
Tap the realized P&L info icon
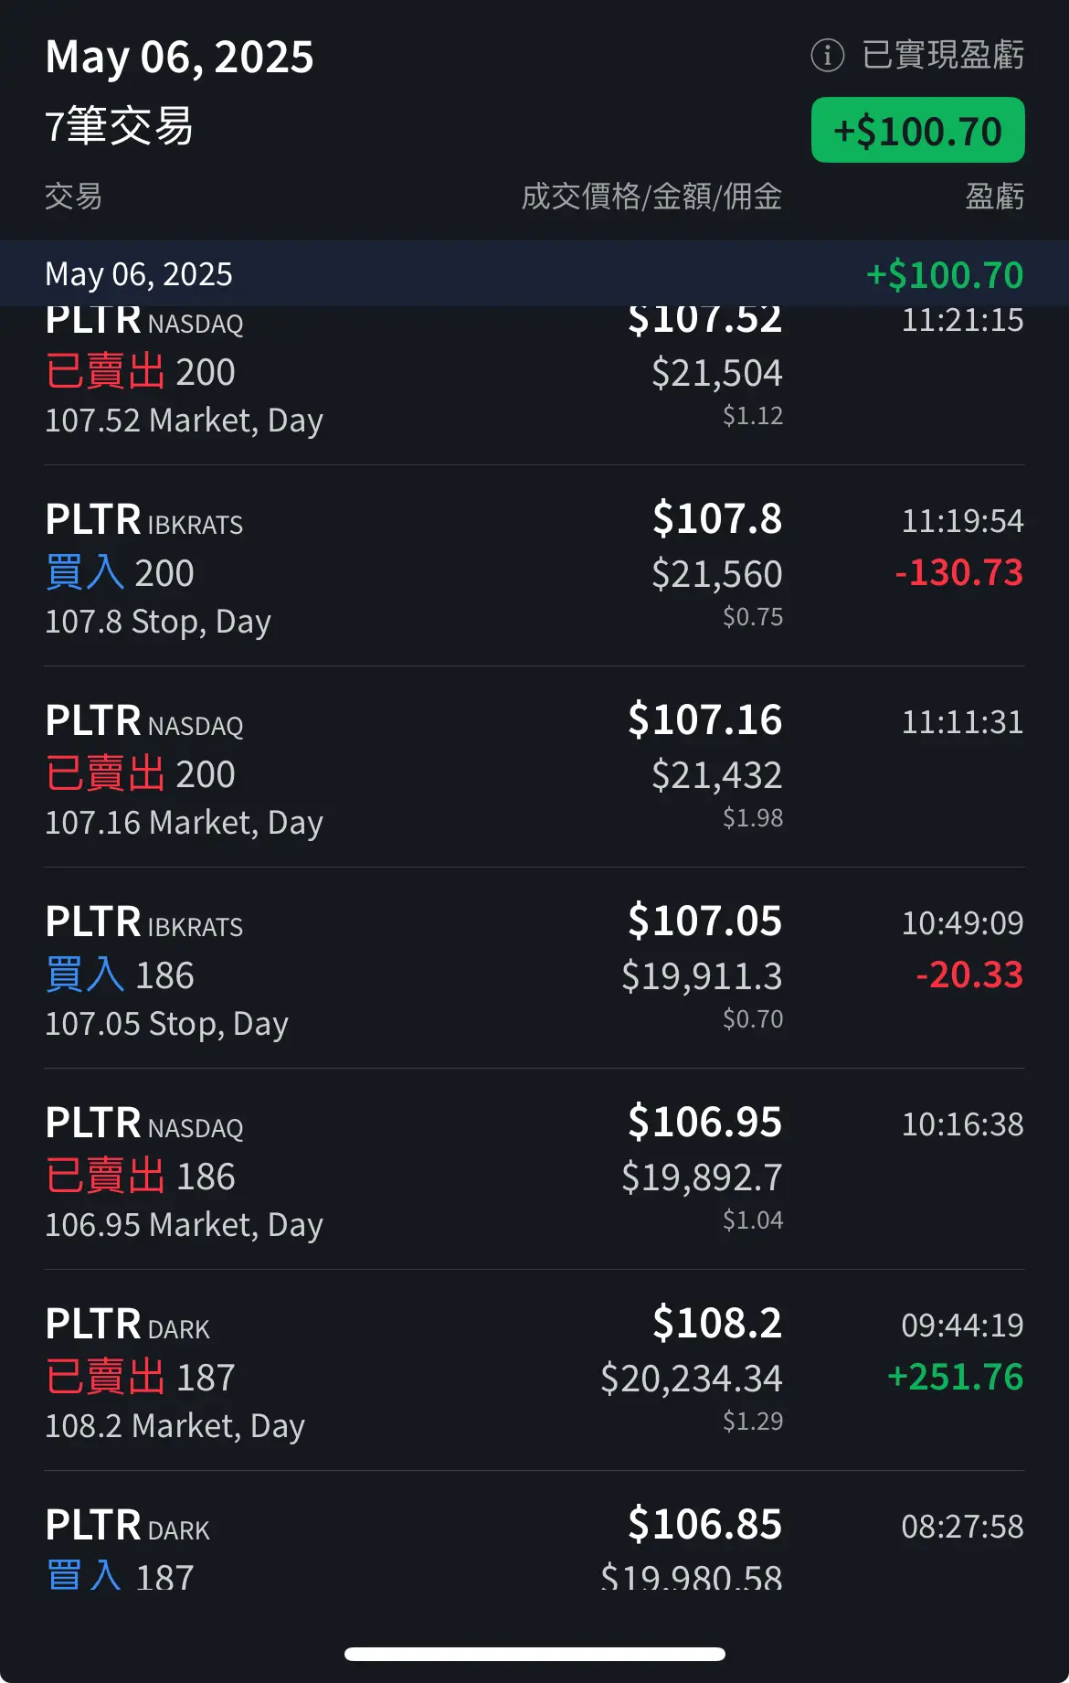pos(827,55)
